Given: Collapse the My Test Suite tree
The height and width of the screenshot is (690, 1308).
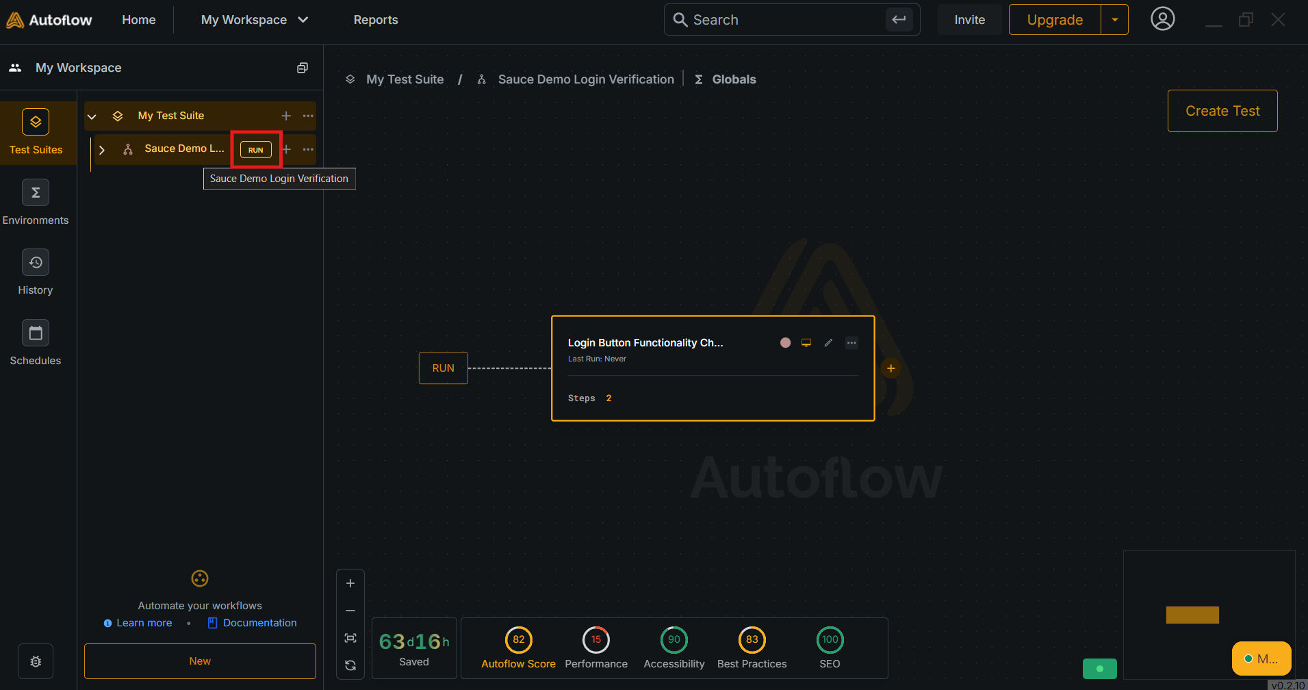Looking at the screenshot, I should point(92,116).
